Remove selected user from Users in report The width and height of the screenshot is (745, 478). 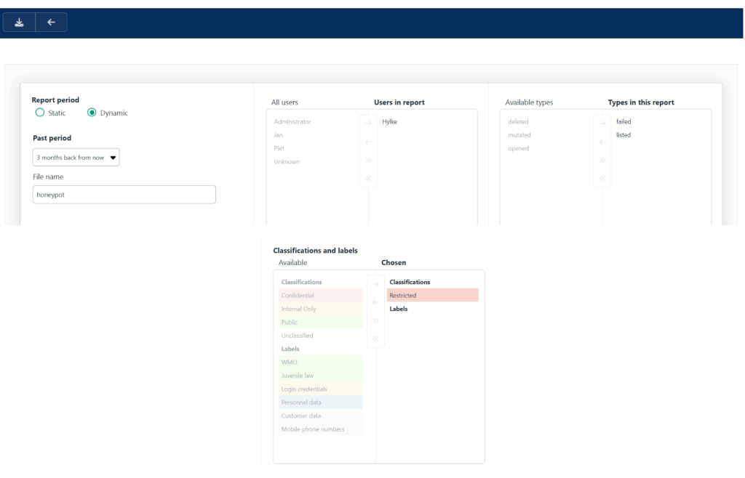(x=368, y=142)
